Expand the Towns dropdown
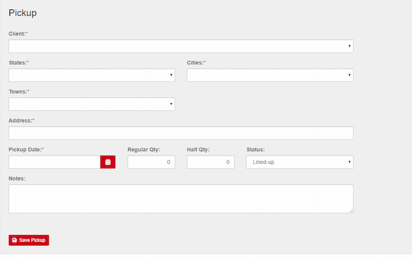Screen dimensions: 412x261 click(92, 104)
